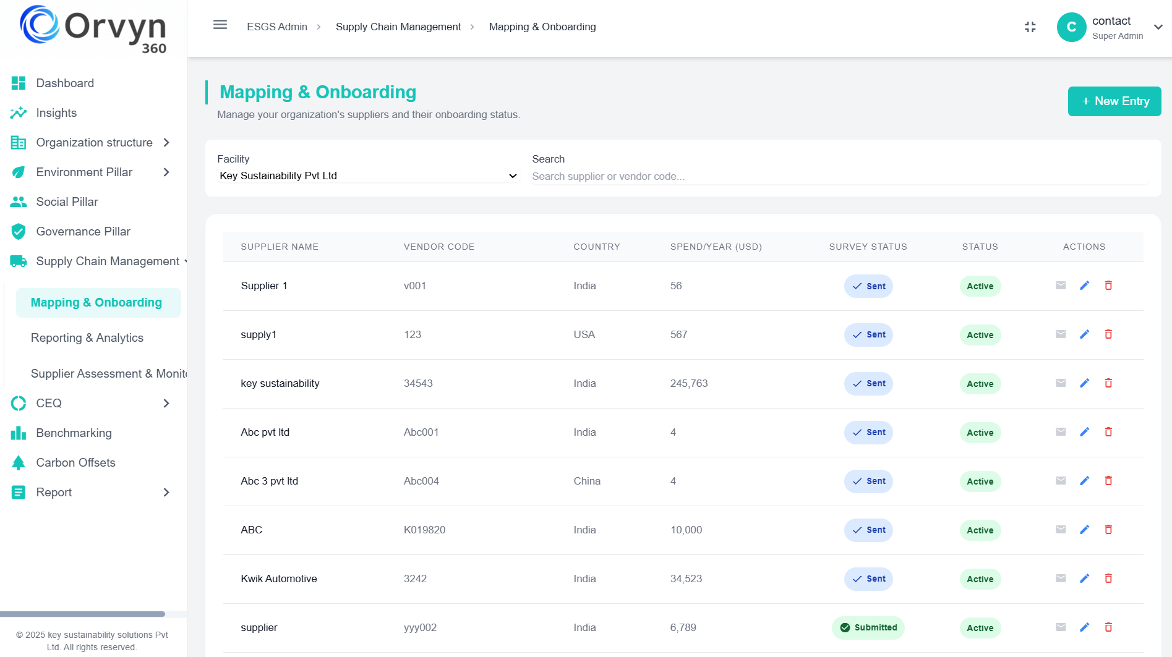1172x657 pixels.
Task: Expand the Report section chevron
Action: click(166, 492)
